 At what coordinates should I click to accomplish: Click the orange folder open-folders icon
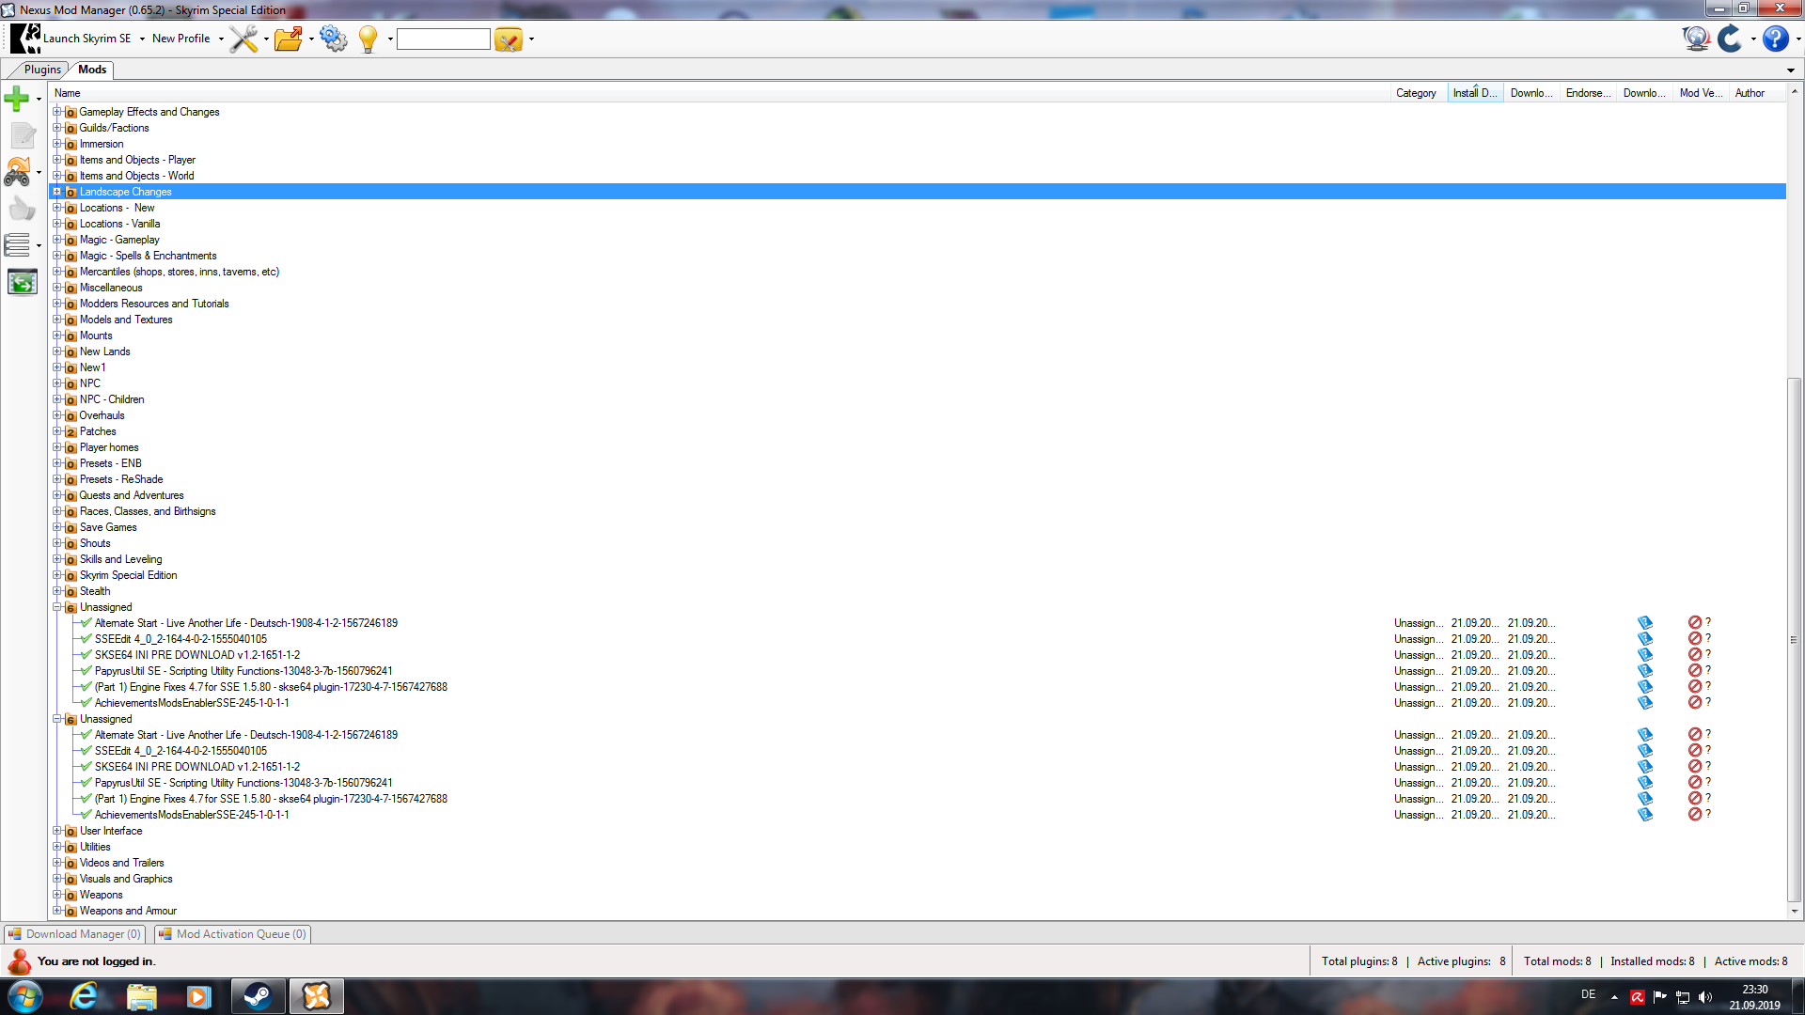pyautogui.click(x=289, y=39)
